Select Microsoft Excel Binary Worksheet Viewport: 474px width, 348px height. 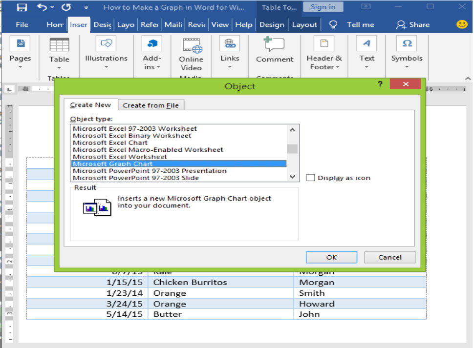pos(179,136)
